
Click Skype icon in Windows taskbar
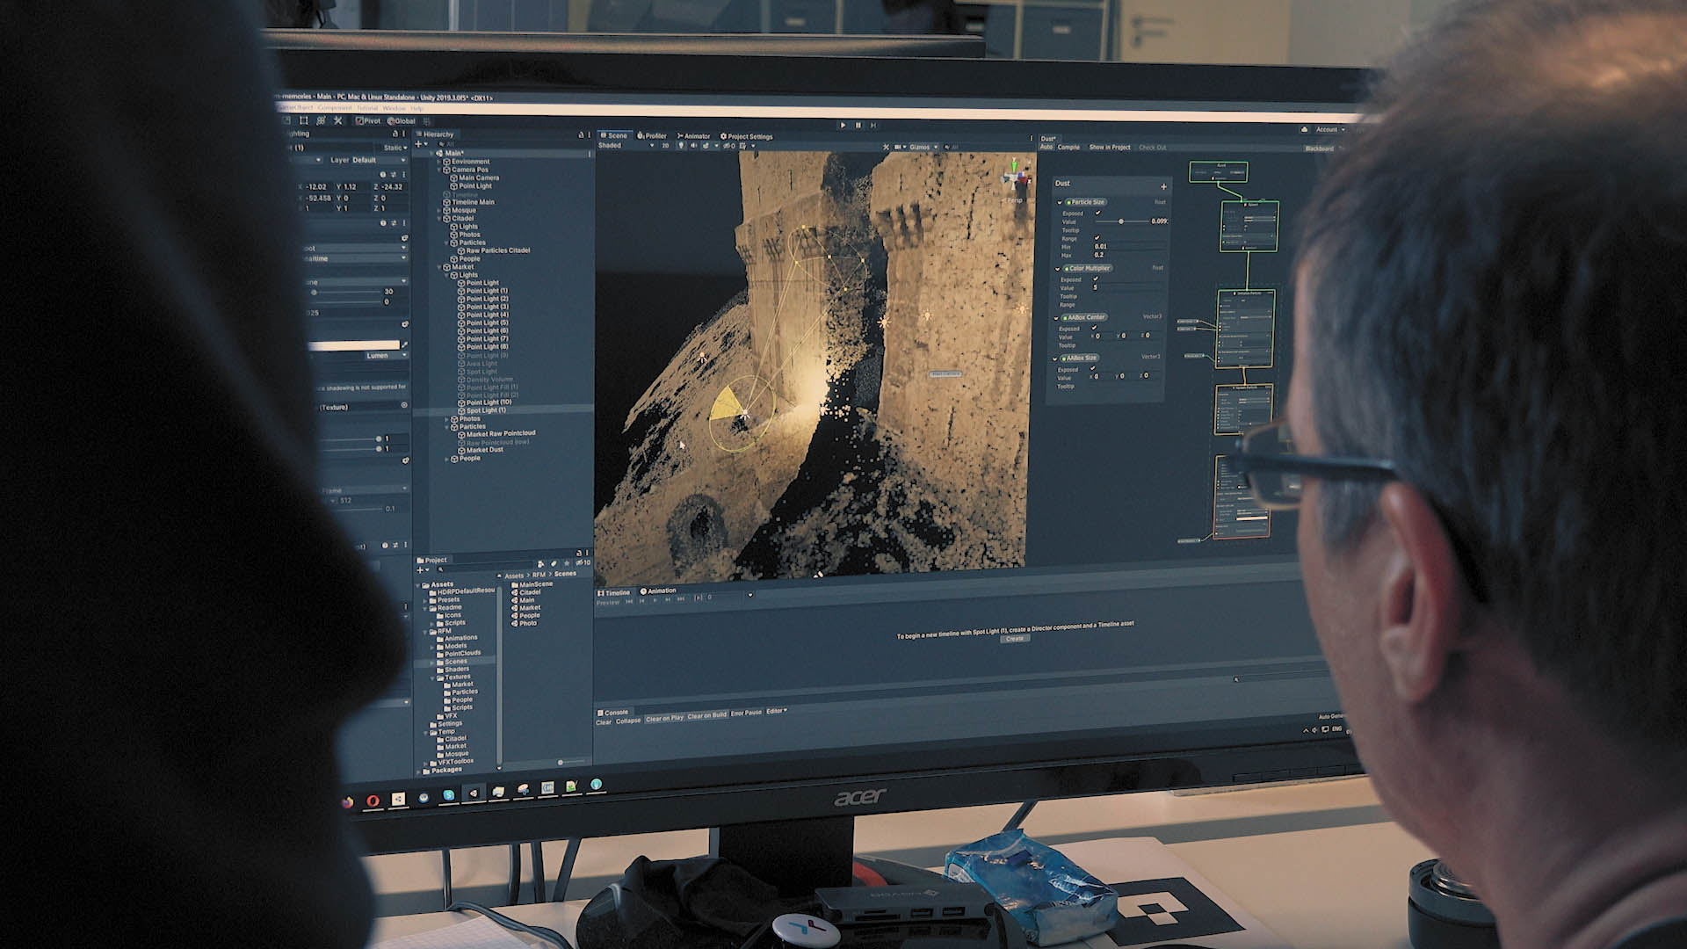pyautogui.click(x=448, y=795)
